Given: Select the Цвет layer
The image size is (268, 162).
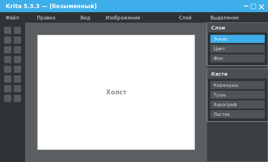Looking at the screenshot, I should [x=238, y=49].
